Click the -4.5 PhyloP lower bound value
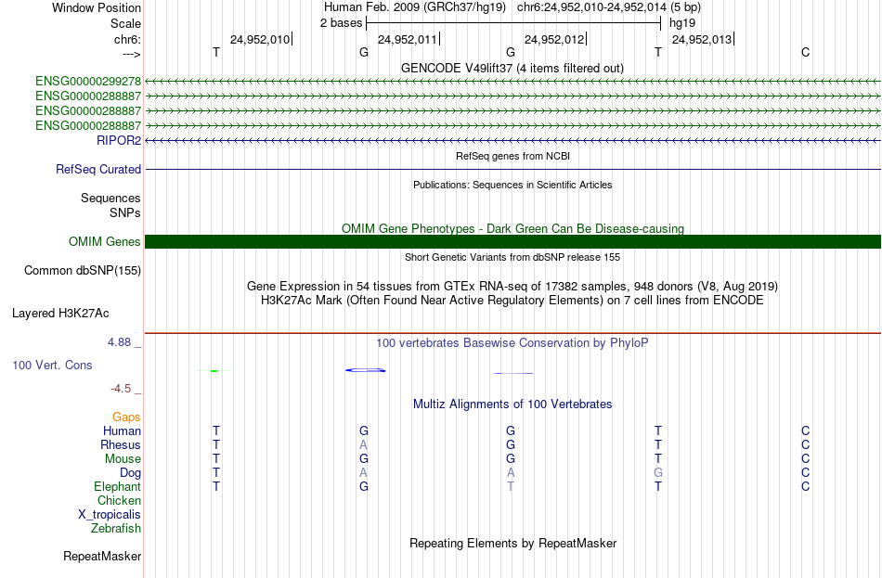Screen dimensions: 882x578 [x=121, y=389]
